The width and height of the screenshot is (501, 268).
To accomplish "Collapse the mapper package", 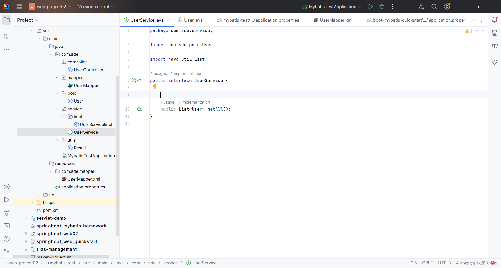I will (57, 78).
